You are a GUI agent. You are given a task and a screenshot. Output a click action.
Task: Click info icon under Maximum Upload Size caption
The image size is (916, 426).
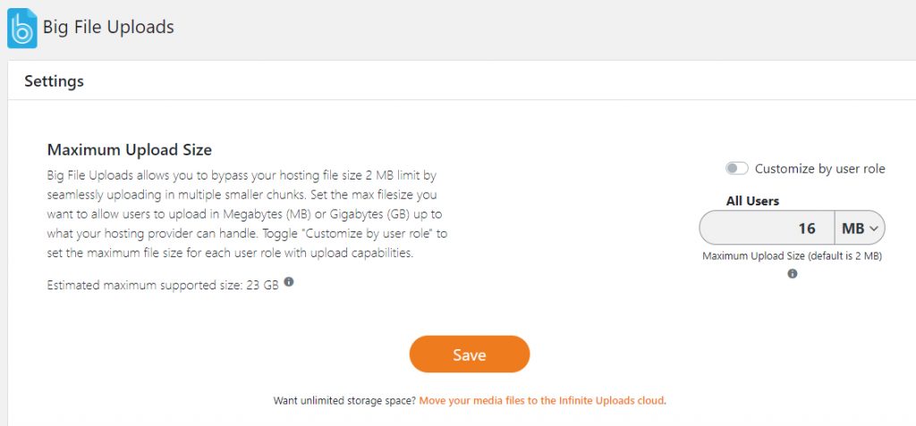click(x=793, y=274)
